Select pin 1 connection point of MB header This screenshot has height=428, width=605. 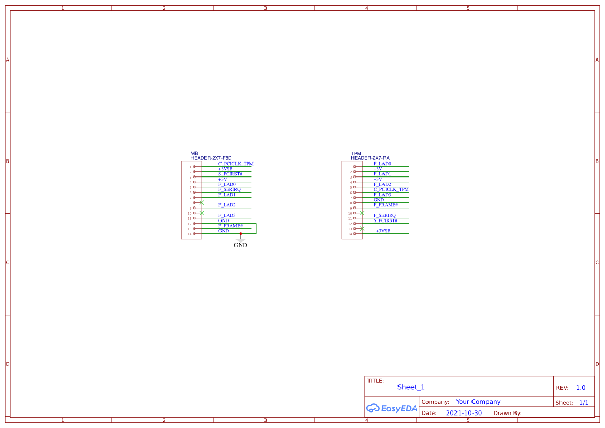tap(194, 166)
